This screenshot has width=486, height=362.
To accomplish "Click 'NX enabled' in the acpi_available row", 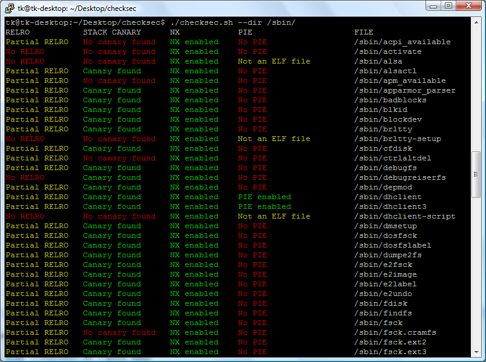I will 194,42.
